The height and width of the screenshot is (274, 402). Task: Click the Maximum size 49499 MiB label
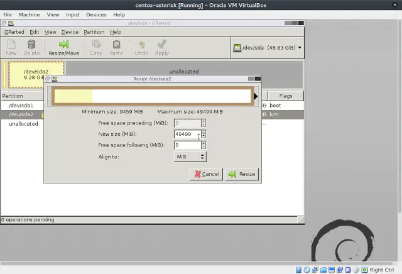[190, 112]
